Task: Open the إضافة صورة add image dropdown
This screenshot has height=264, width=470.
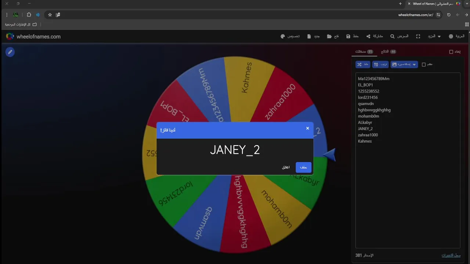Action: pos(404,64)
